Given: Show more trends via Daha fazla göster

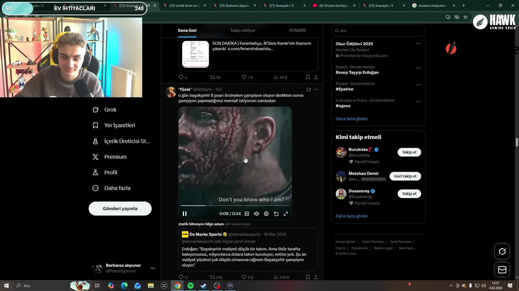Looking at the screenshot, I should 352,119.
